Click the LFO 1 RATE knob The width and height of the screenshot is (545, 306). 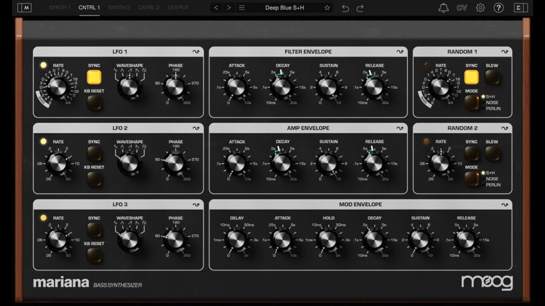point(58,87)
